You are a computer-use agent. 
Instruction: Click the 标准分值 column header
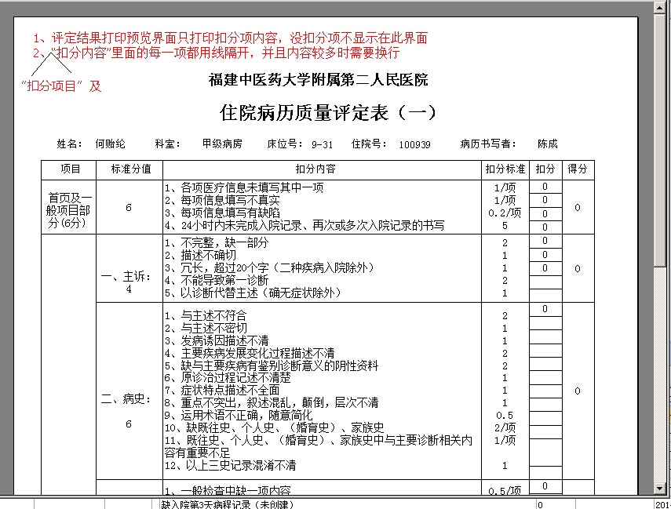129,170
